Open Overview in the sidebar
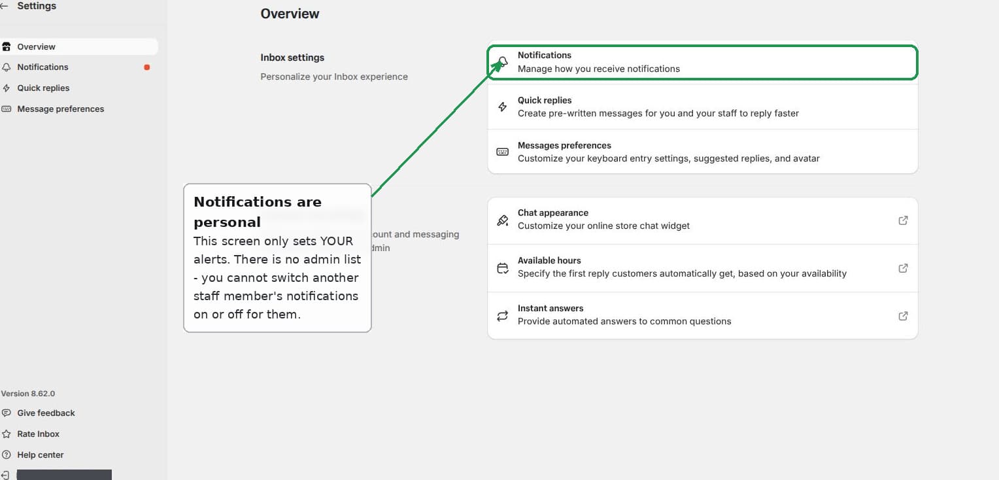This screenshot has height=480, width=999. pyautogui.click(x=78, y=46)
